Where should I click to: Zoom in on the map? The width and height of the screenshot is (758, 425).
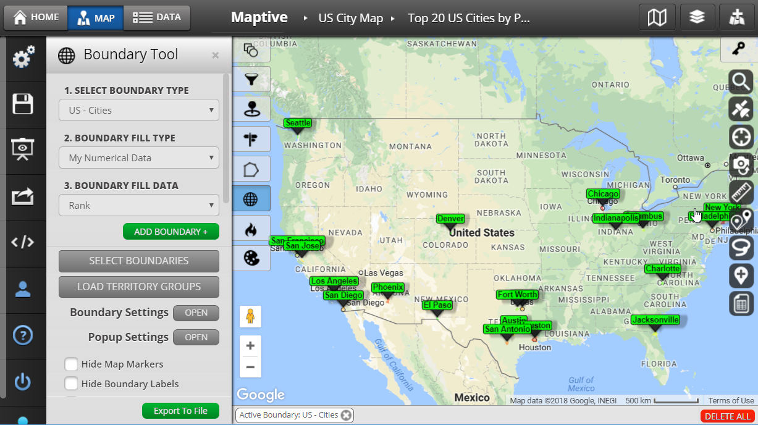click(x=250, y=346)
